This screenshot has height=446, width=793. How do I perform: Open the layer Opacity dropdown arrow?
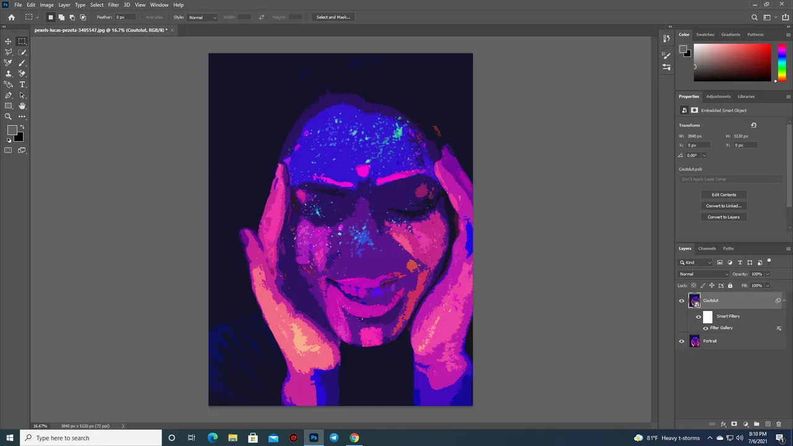pyautogui.click(x=768, y=274)
